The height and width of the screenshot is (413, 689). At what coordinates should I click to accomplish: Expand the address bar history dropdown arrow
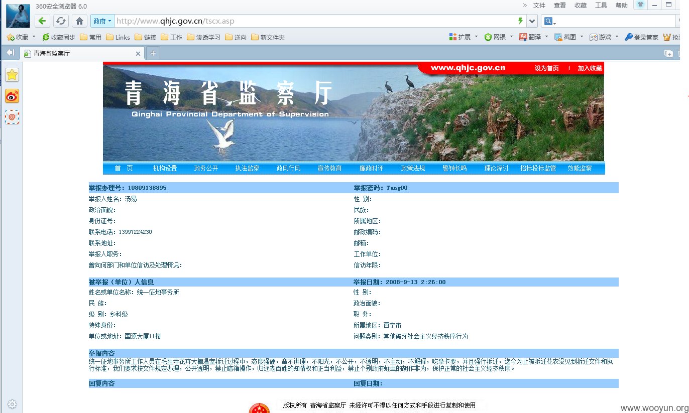[532, 21]
